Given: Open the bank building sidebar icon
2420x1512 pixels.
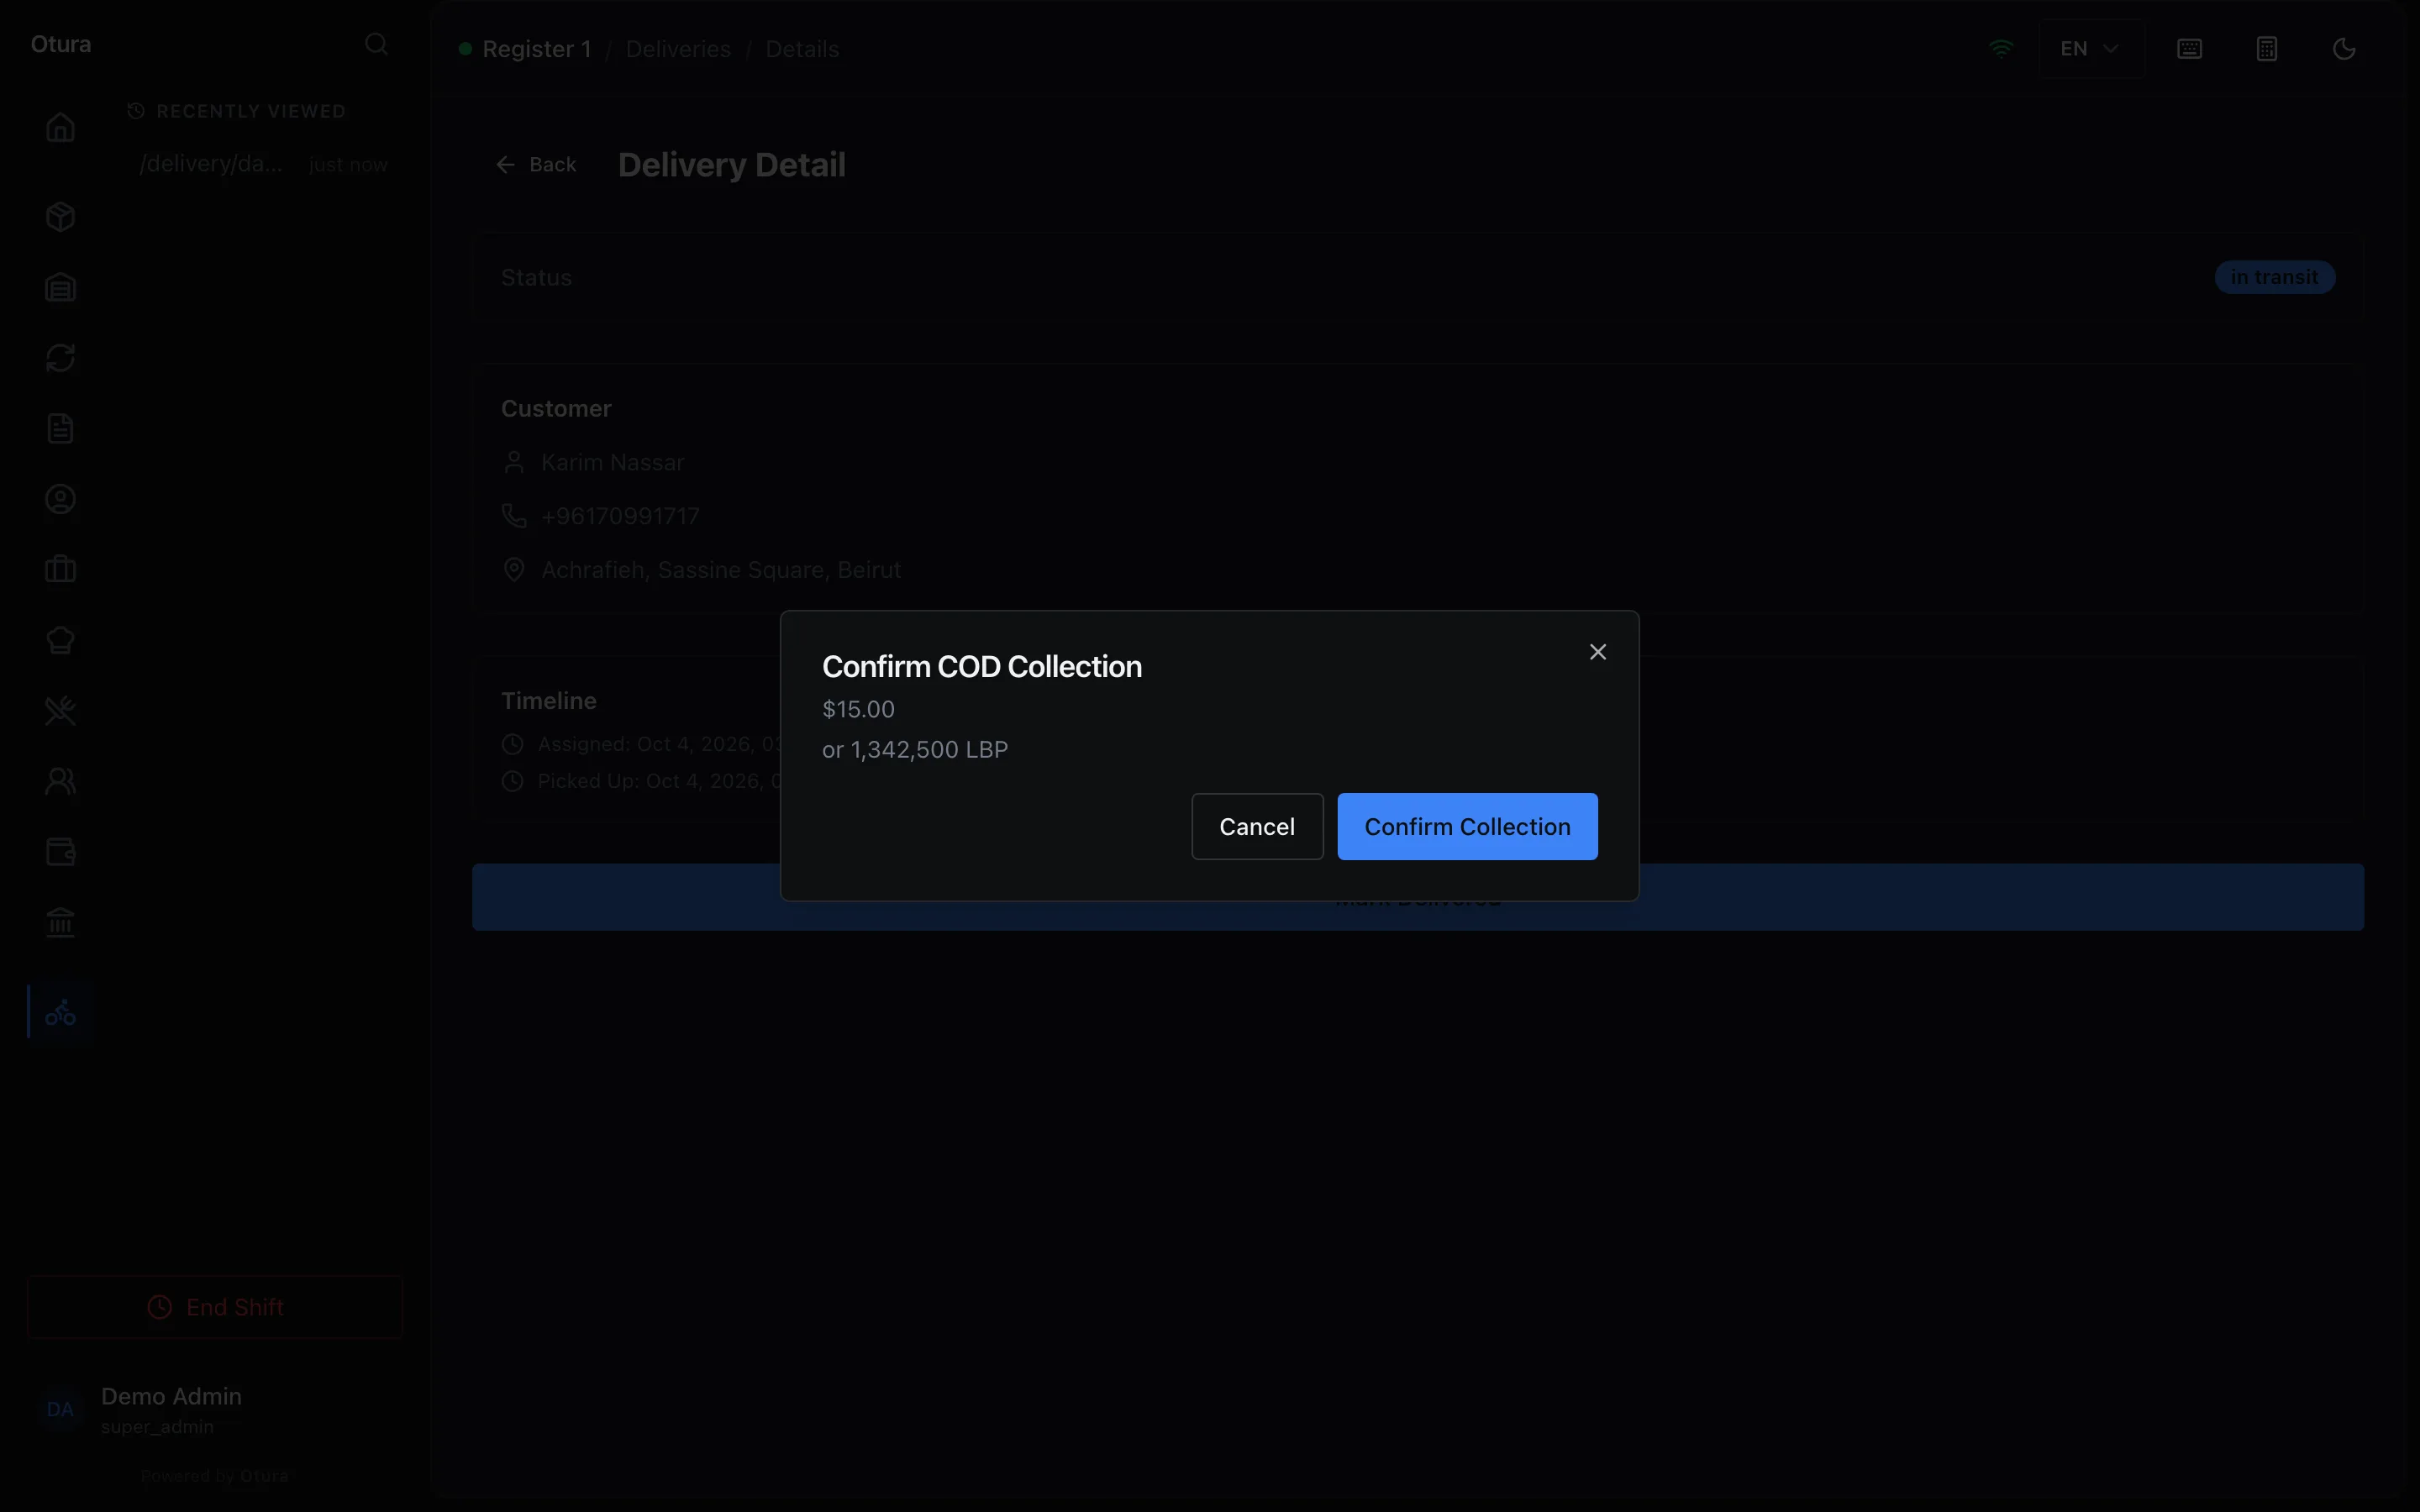Looking at the screenshot, I should [x=60, y=922].
